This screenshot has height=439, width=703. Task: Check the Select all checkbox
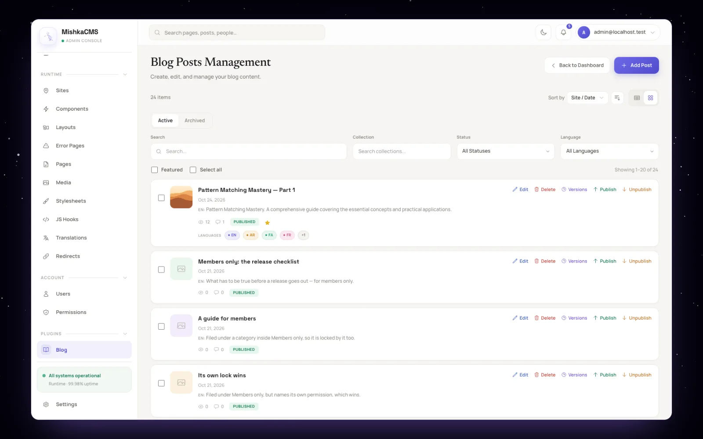pos(193,170)
